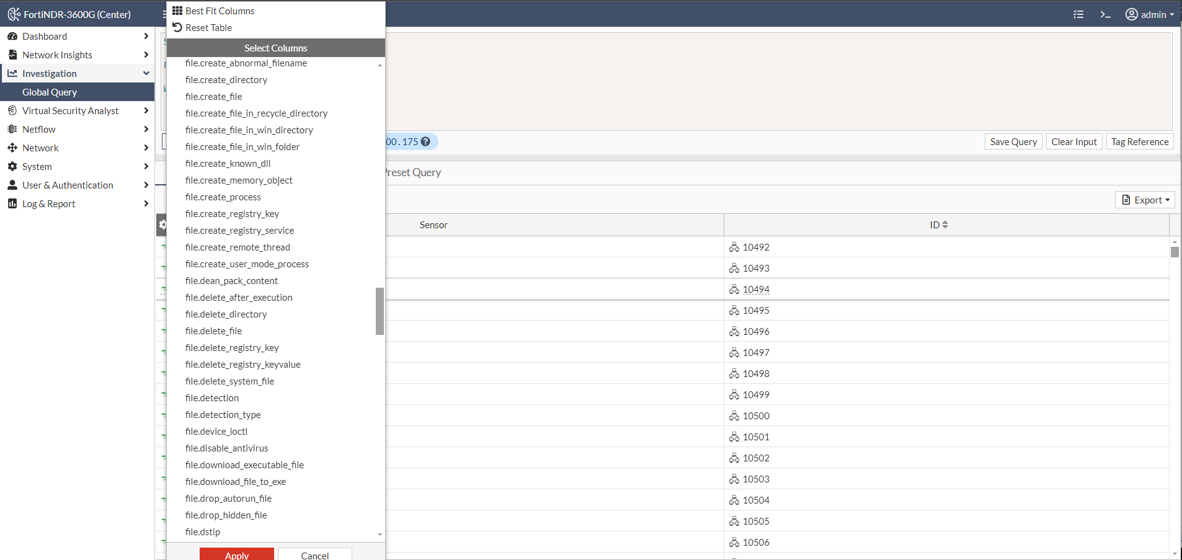
Task: Click the Sensor column header
Action: [x=433, y=224]
